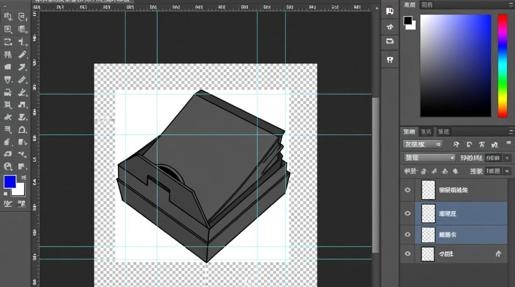Toggle visibility of the bottom layer

tap(407, 253)
